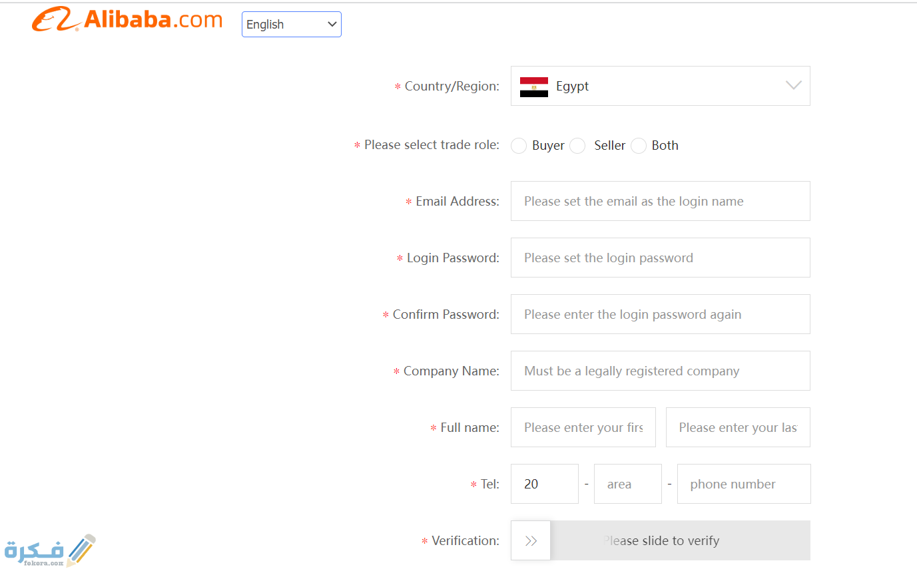Select the Buyer trade role
Image resolution: width=917 pixels, height=577 pixels.
tap(519, 146)
